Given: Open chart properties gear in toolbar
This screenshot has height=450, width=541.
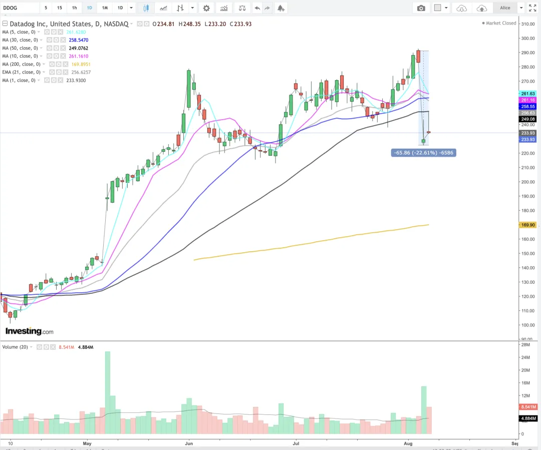Looking at the screenshot, I should click(206, 8).
